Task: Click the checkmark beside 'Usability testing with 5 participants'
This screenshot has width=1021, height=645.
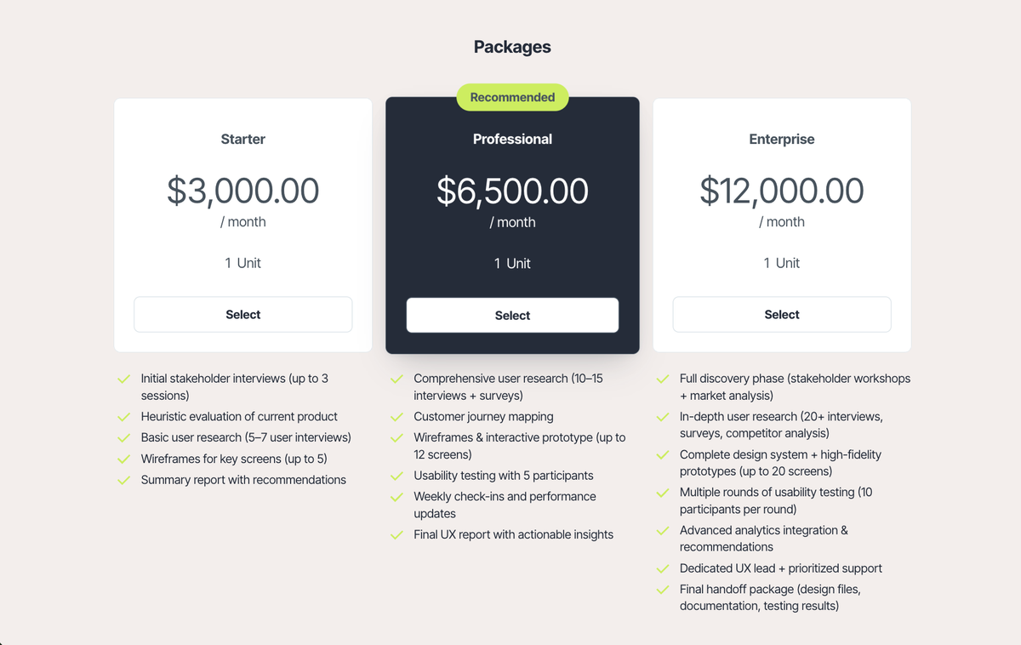Action: (x=396, y=475)
